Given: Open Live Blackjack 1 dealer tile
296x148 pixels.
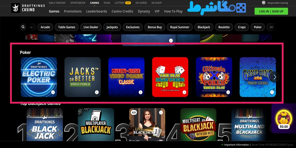Looking at the screenshot, I should pyautogui.click(x=147, y=125).
